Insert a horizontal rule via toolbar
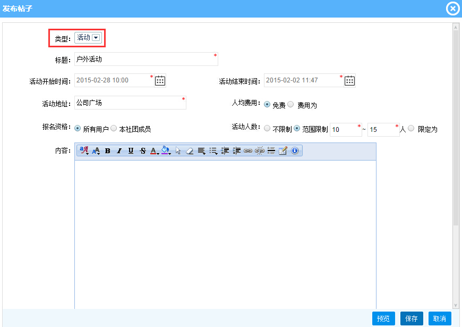 [271, 151]
